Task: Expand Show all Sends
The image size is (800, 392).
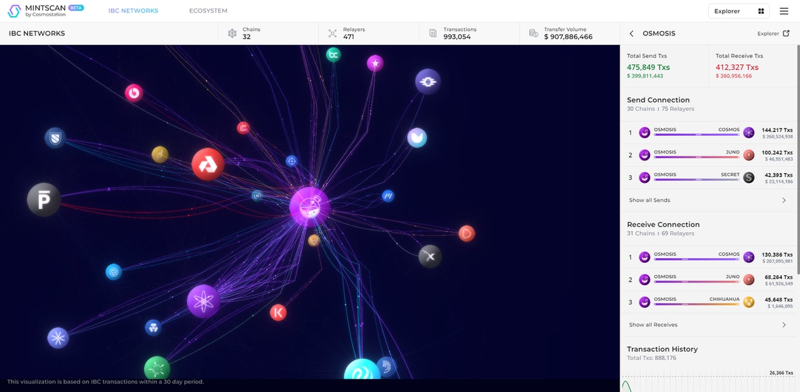Action: tap(649, 200)
